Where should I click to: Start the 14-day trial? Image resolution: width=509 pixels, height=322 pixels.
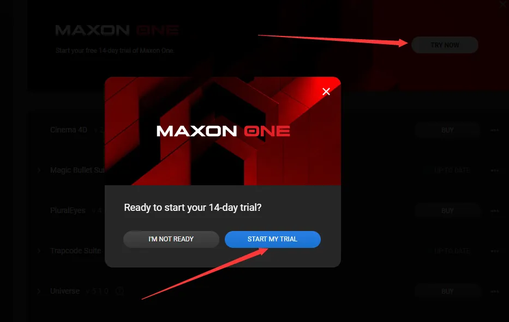(x=273, y=239)
